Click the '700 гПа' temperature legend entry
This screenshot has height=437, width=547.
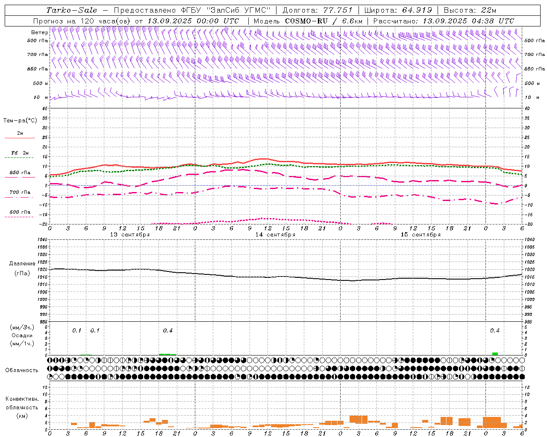coord(20,192)
